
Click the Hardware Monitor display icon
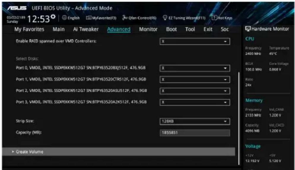click(248, 29)
